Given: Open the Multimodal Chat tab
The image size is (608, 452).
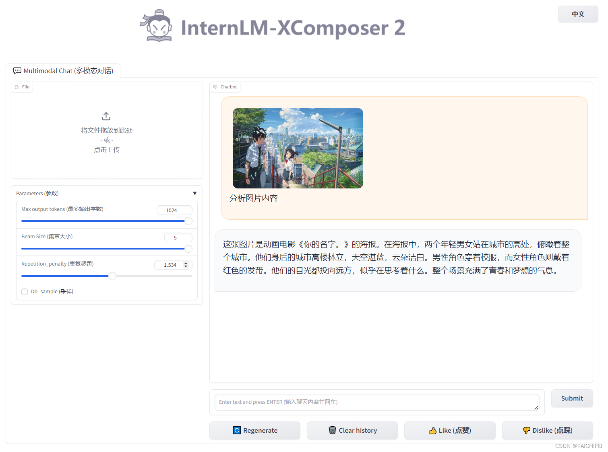Looking at the screenshot, I should tap(63, 71).
